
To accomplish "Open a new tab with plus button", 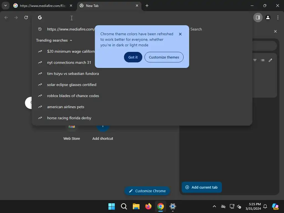I will pyautogui.click(x=147, y=6).
